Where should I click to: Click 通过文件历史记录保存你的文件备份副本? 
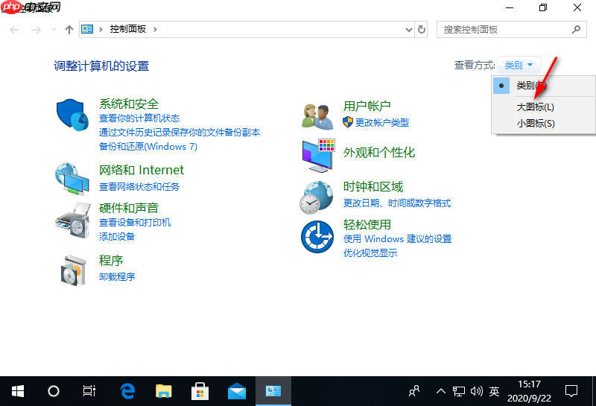[180, 133]
